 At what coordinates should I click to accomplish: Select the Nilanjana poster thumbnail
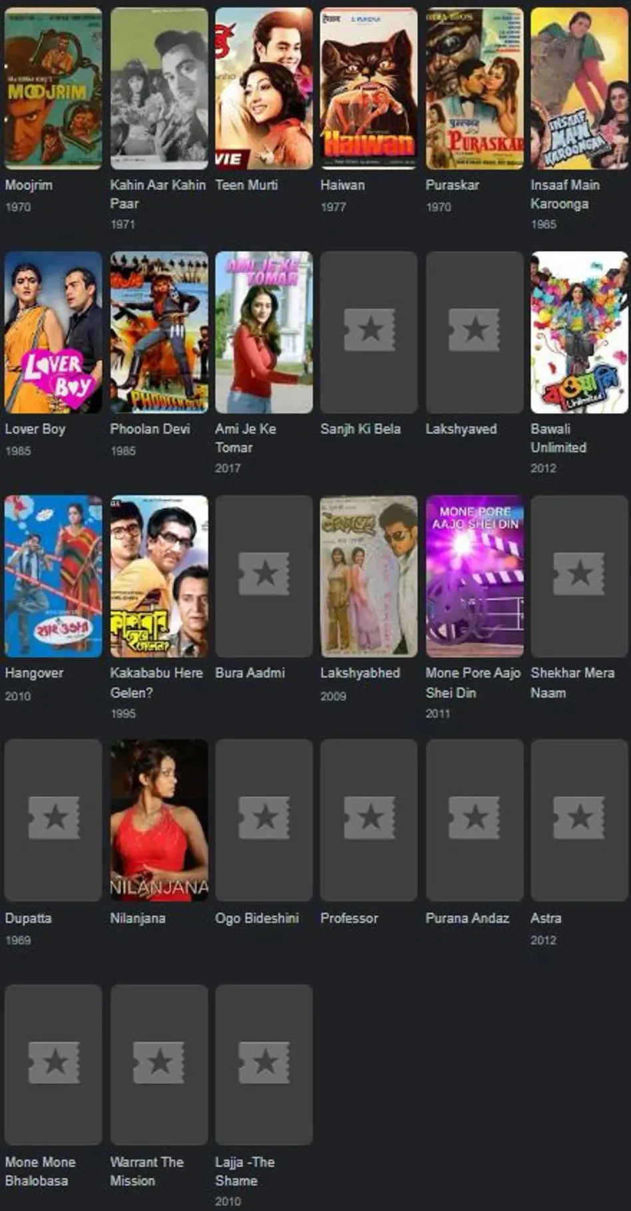tap(158, 820)
